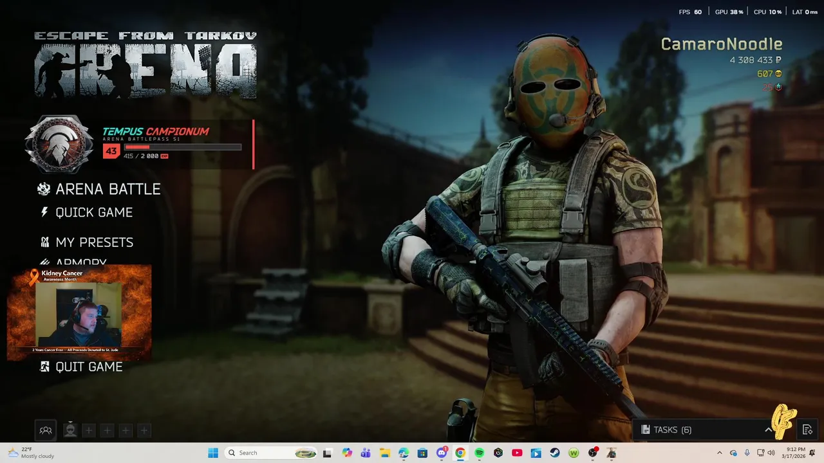This screenshot has width=824, height=463.
Task: Click the microphone tray icon
Action: click(x=747, y=453)
